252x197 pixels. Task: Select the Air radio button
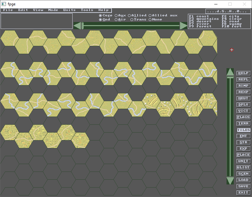(120, 19)
